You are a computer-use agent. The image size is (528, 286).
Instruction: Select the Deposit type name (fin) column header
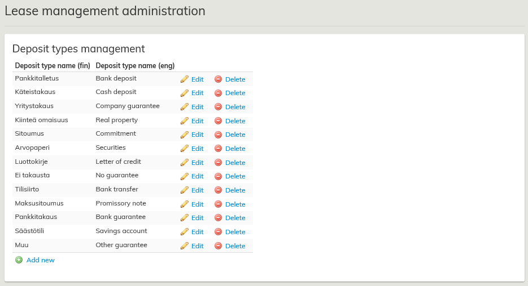[x=53, y=65]
